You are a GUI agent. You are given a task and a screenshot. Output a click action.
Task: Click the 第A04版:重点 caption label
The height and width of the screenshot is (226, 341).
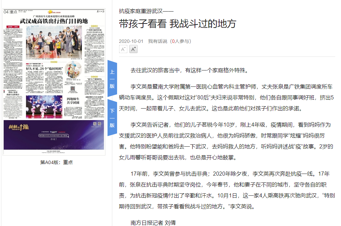tap(56, 162)
